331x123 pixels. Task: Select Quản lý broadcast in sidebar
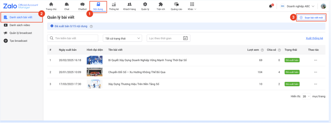tap(18, 33)
